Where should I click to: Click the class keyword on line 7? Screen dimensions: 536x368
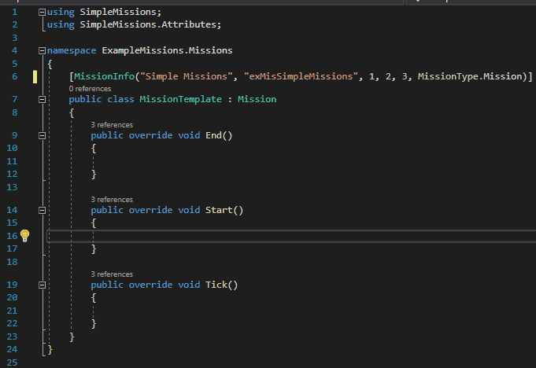click(120, 99)
